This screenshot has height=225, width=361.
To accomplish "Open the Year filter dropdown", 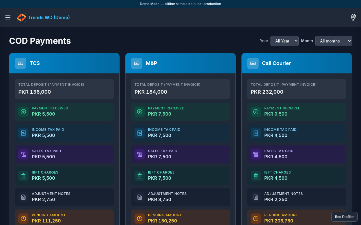I will coord(285,41).
